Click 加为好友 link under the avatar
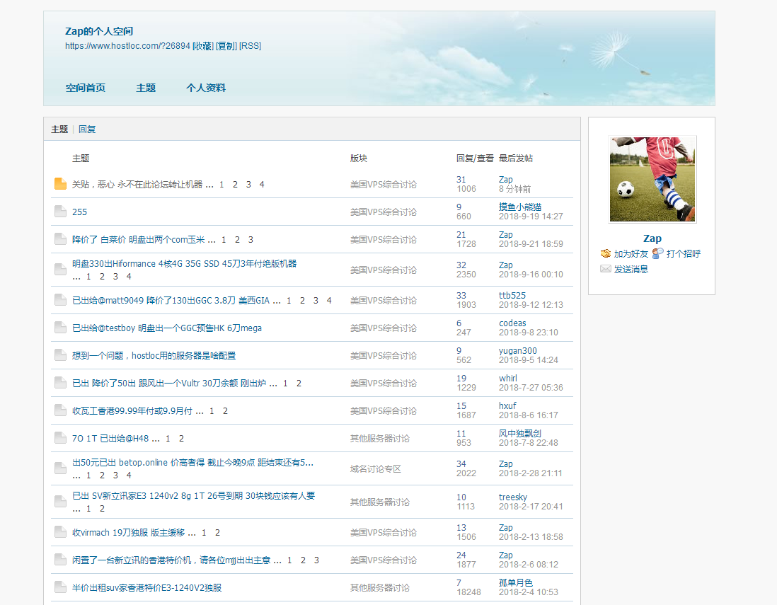 (x=631, y=254)
